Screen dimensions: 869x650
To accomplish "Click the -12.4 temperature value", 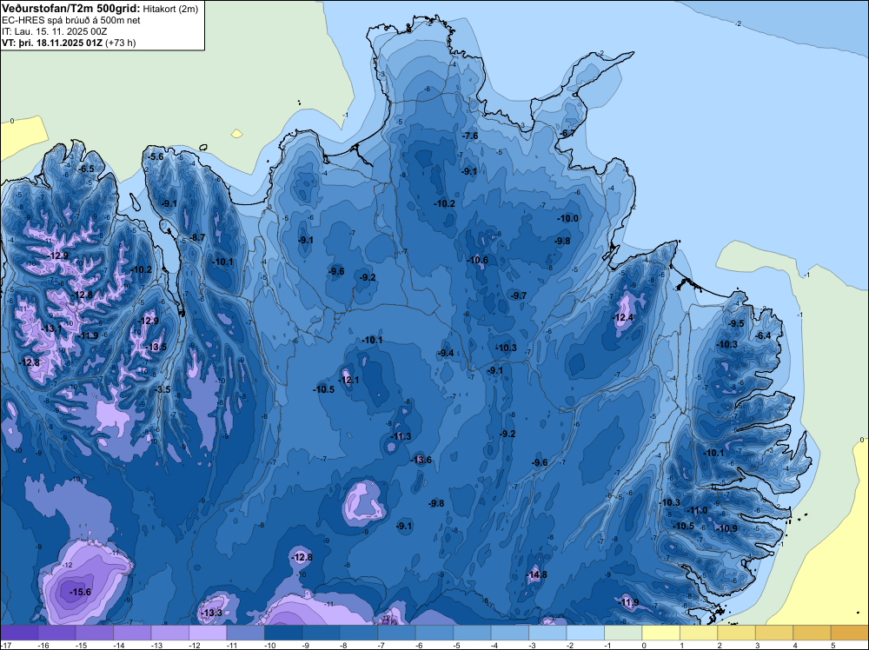I will [x=622, y=317].
